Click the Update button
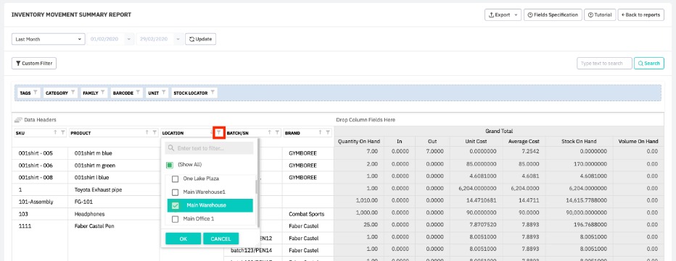Image resolution: width=676 pixels, height=261 pixels. coord(200,39)
